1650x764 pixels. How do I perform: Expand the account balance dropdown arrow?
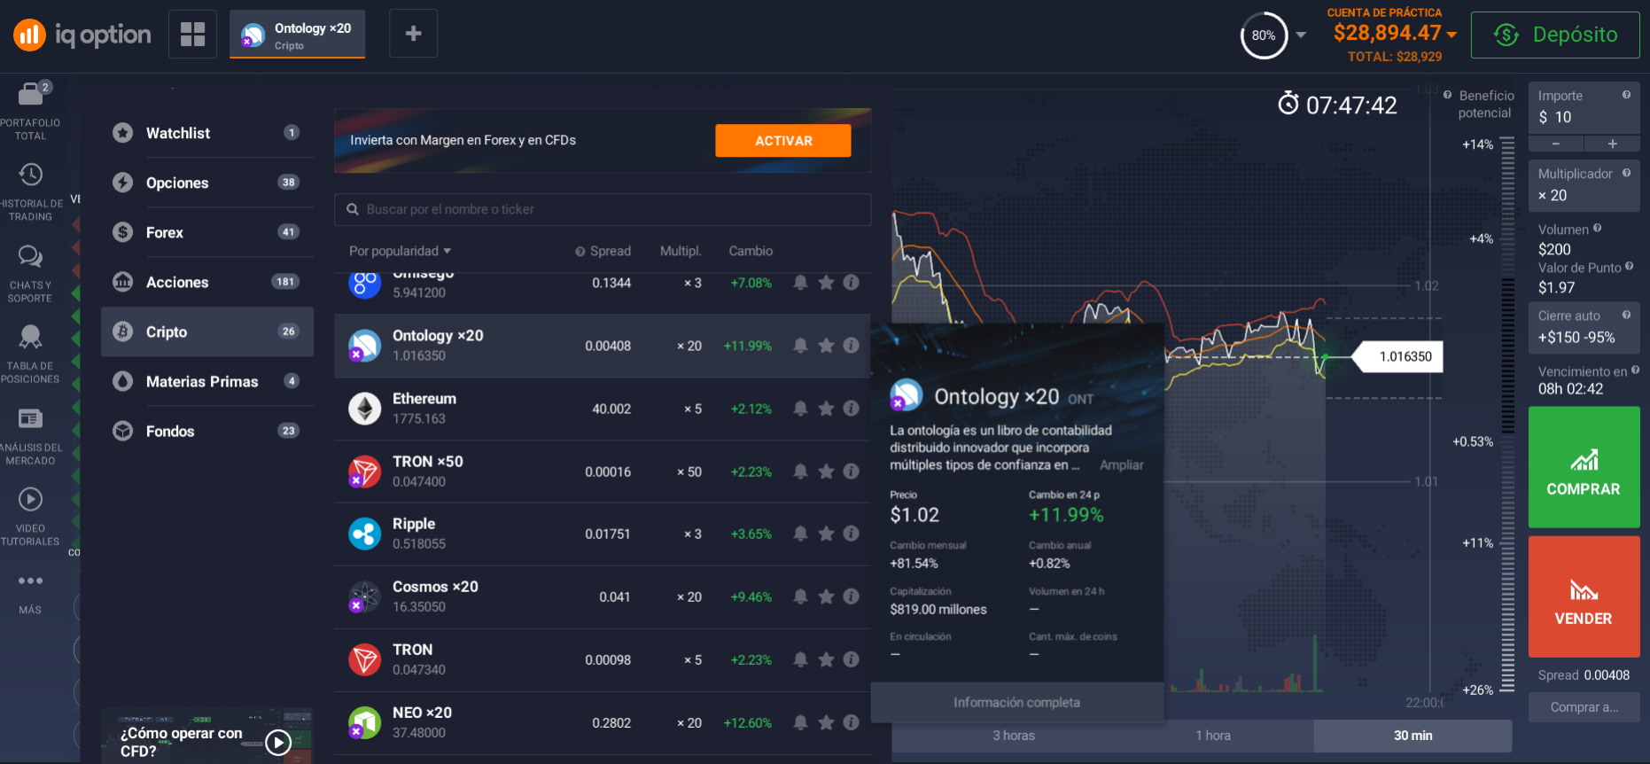click(1452, 35)
